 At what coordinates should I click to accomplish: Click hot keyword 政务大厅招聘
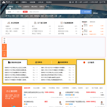(x=49, y=16)
